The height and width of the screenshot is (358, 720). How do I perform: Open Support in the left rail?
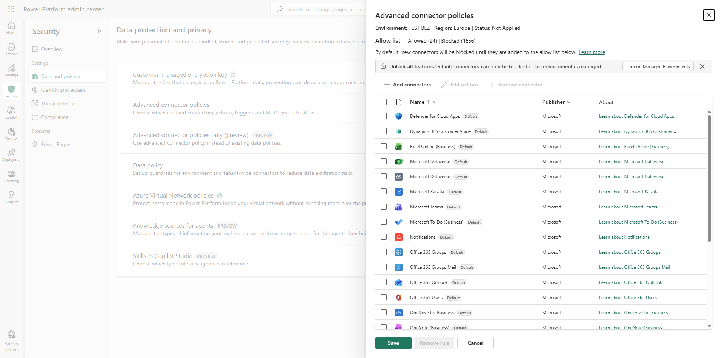(x=11, y=197)
